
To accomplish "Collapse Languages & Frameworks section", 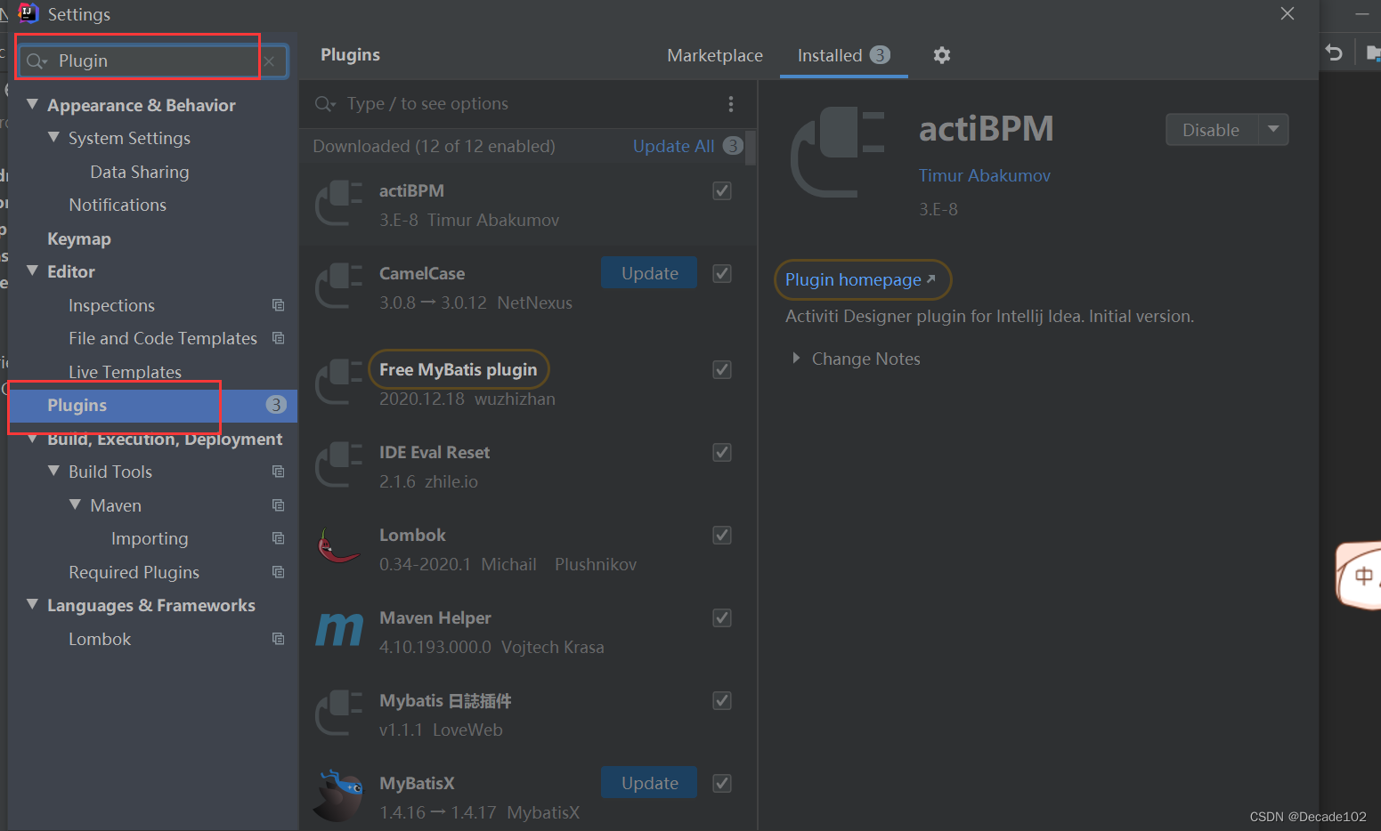I will tap(32, 604).
